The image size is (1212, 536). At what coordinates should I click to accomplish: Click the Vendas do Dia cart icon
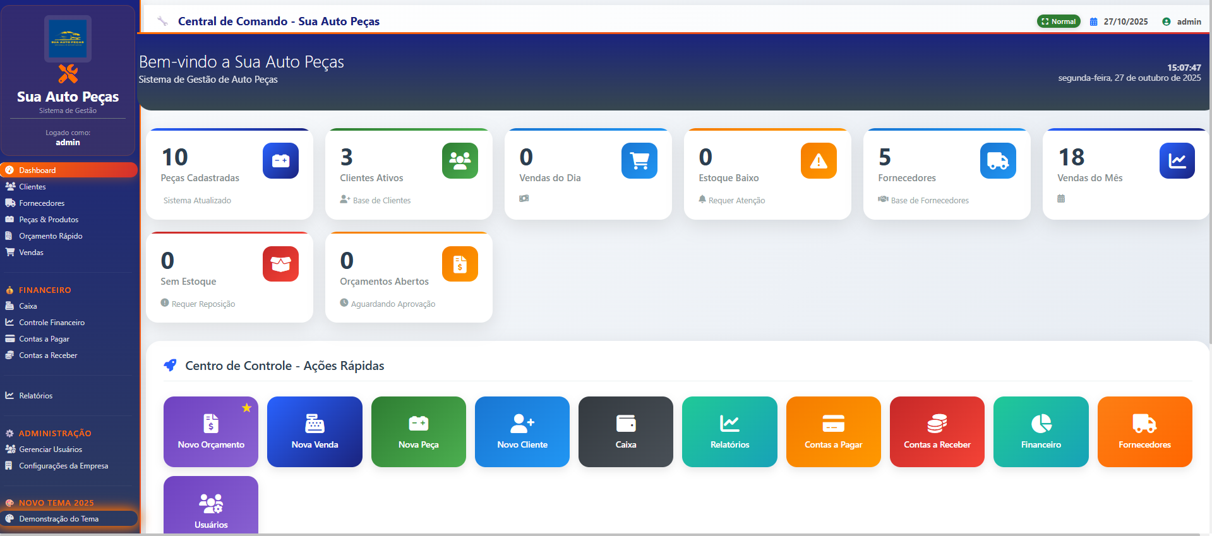(x=639, y=161)
